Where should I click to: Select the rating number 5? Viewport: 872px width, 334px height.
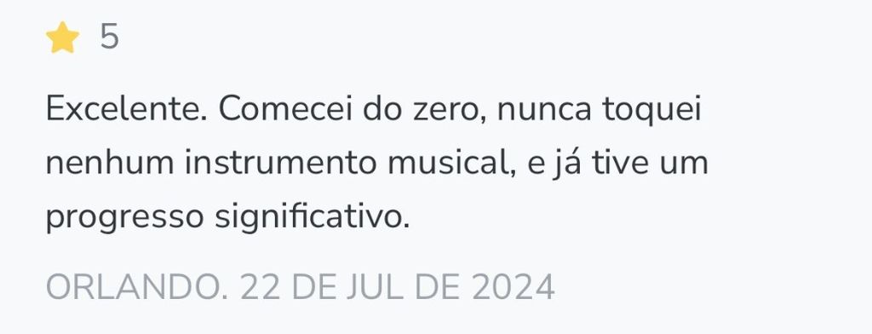(110, 37)
